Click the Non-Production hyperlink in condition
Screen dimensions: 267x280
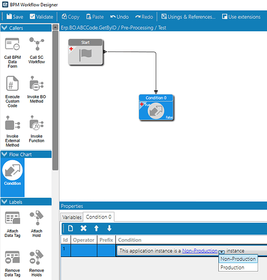(200, 251)
